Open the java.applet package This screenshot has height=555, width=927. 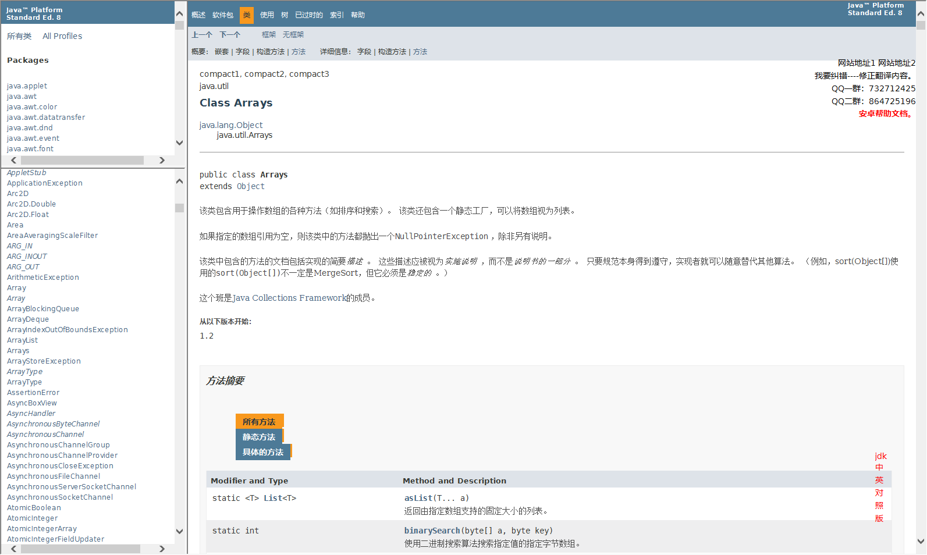pyautogui.click(x=27, y=86)
